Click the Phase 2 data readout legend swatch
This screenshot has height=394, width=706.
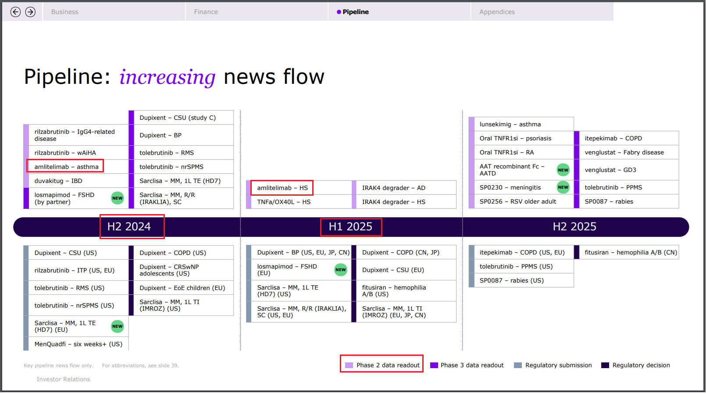coord(349,365)
